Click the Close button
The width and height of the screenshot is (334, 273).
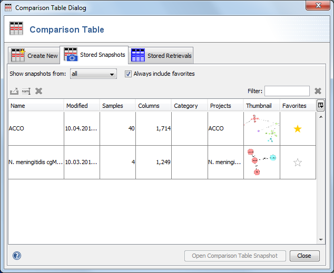click(x=304, y=256)
